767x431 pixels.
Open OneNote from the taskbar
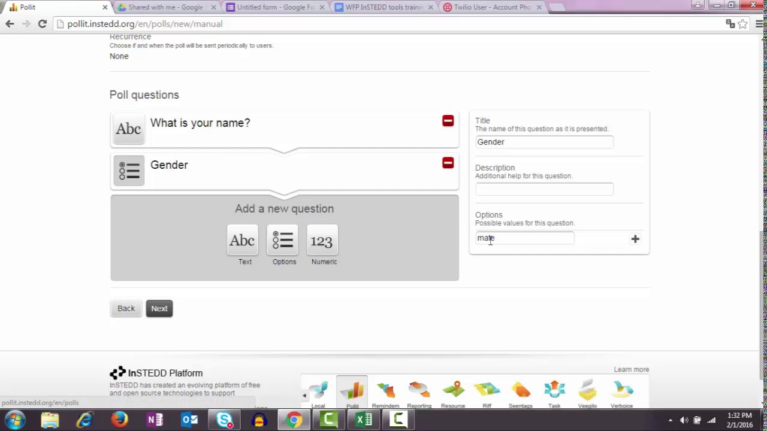pos(155,420)
